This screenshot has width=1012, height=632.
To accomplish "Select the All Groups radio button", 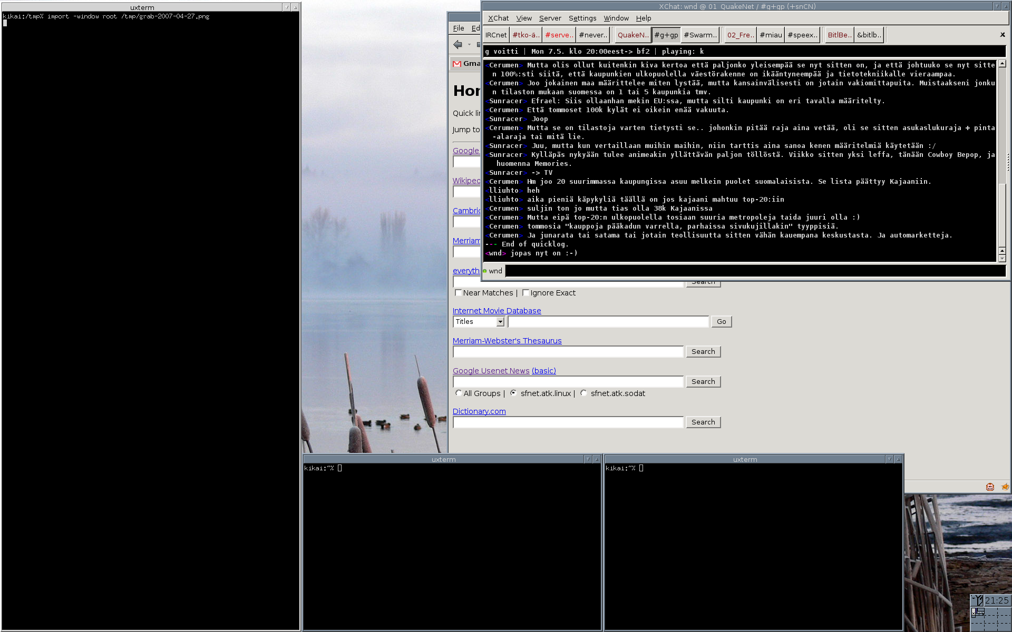I will 458,393.
